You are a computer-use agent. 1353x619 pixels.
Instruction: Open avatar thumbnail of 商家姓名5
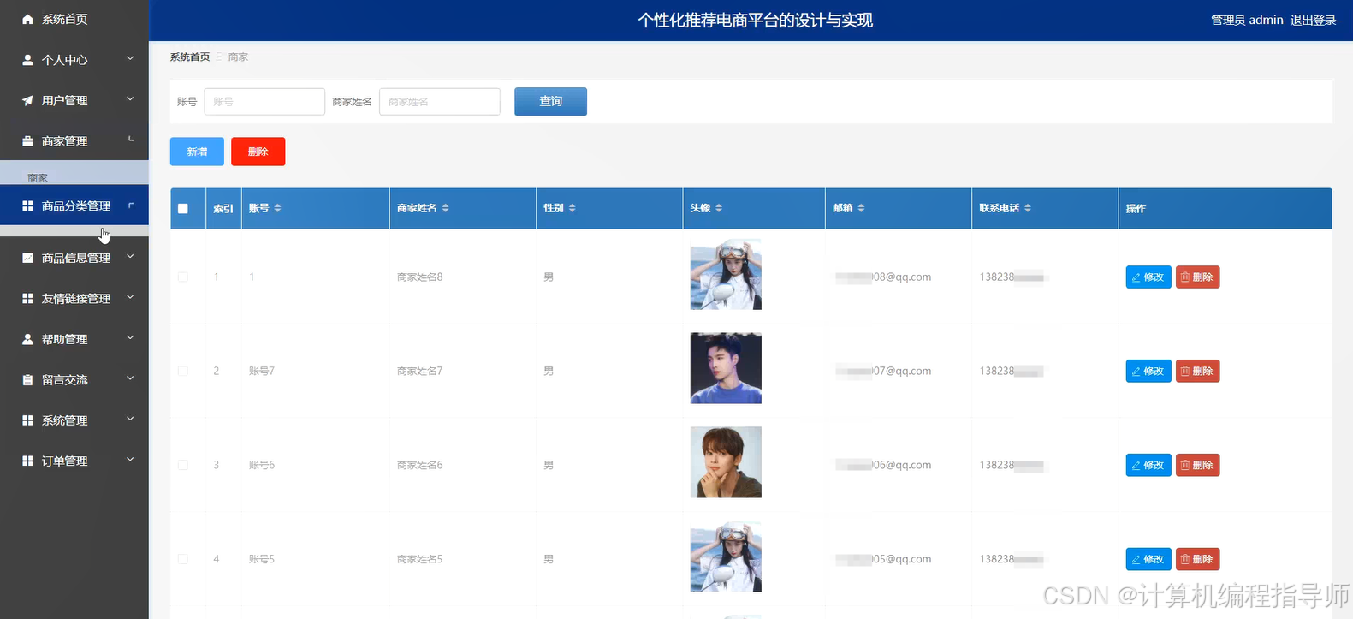[x=726, y=557]
